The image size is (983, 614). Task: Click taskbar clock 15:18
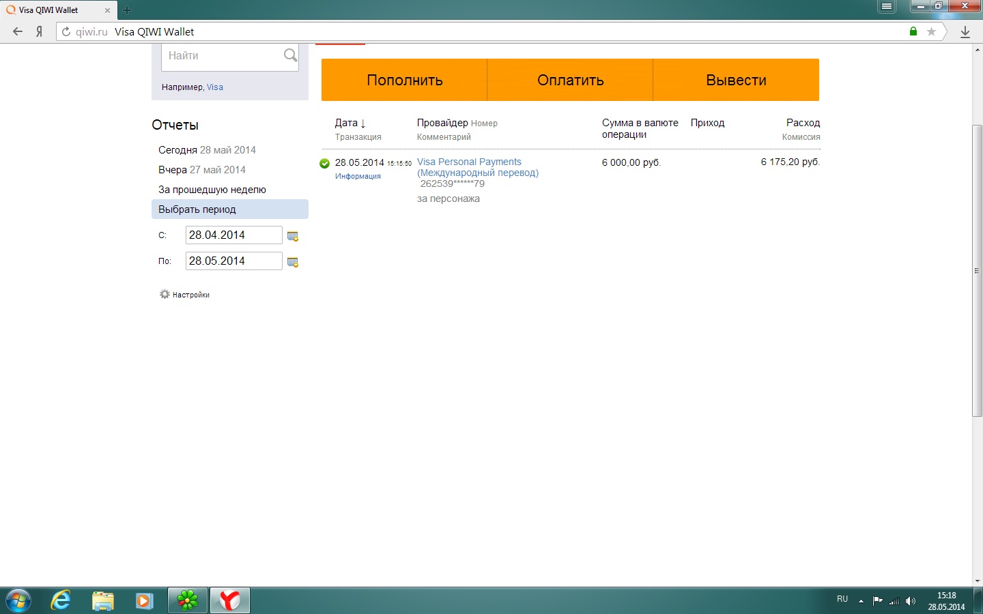[x=946, y=596]
